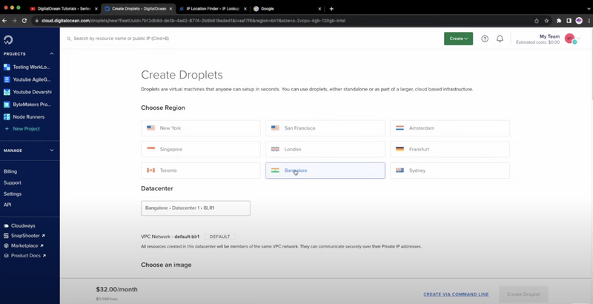Select the Singapore region
Screen dimensions: 593x304
tap(201, 149)
